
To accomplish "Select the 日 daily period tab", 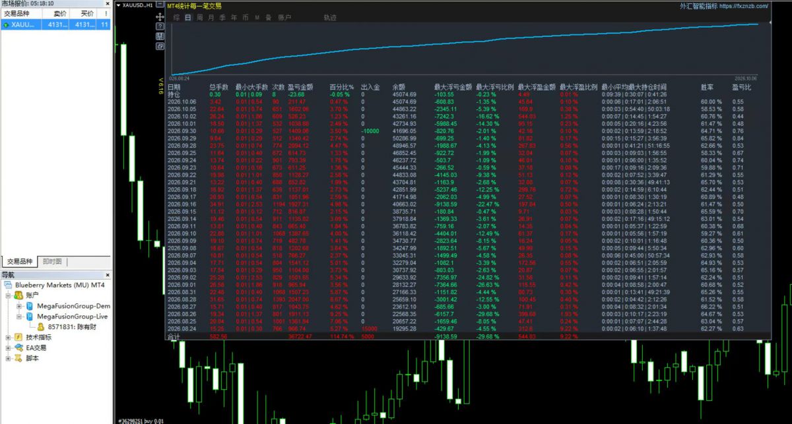I will tap(189, 17).
